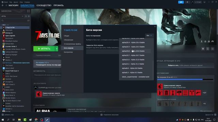The width and height of the screenshot is (218, 122).
Task: Go to СООБЩЕСТВО in top navigation
Action: pos(44,5)
